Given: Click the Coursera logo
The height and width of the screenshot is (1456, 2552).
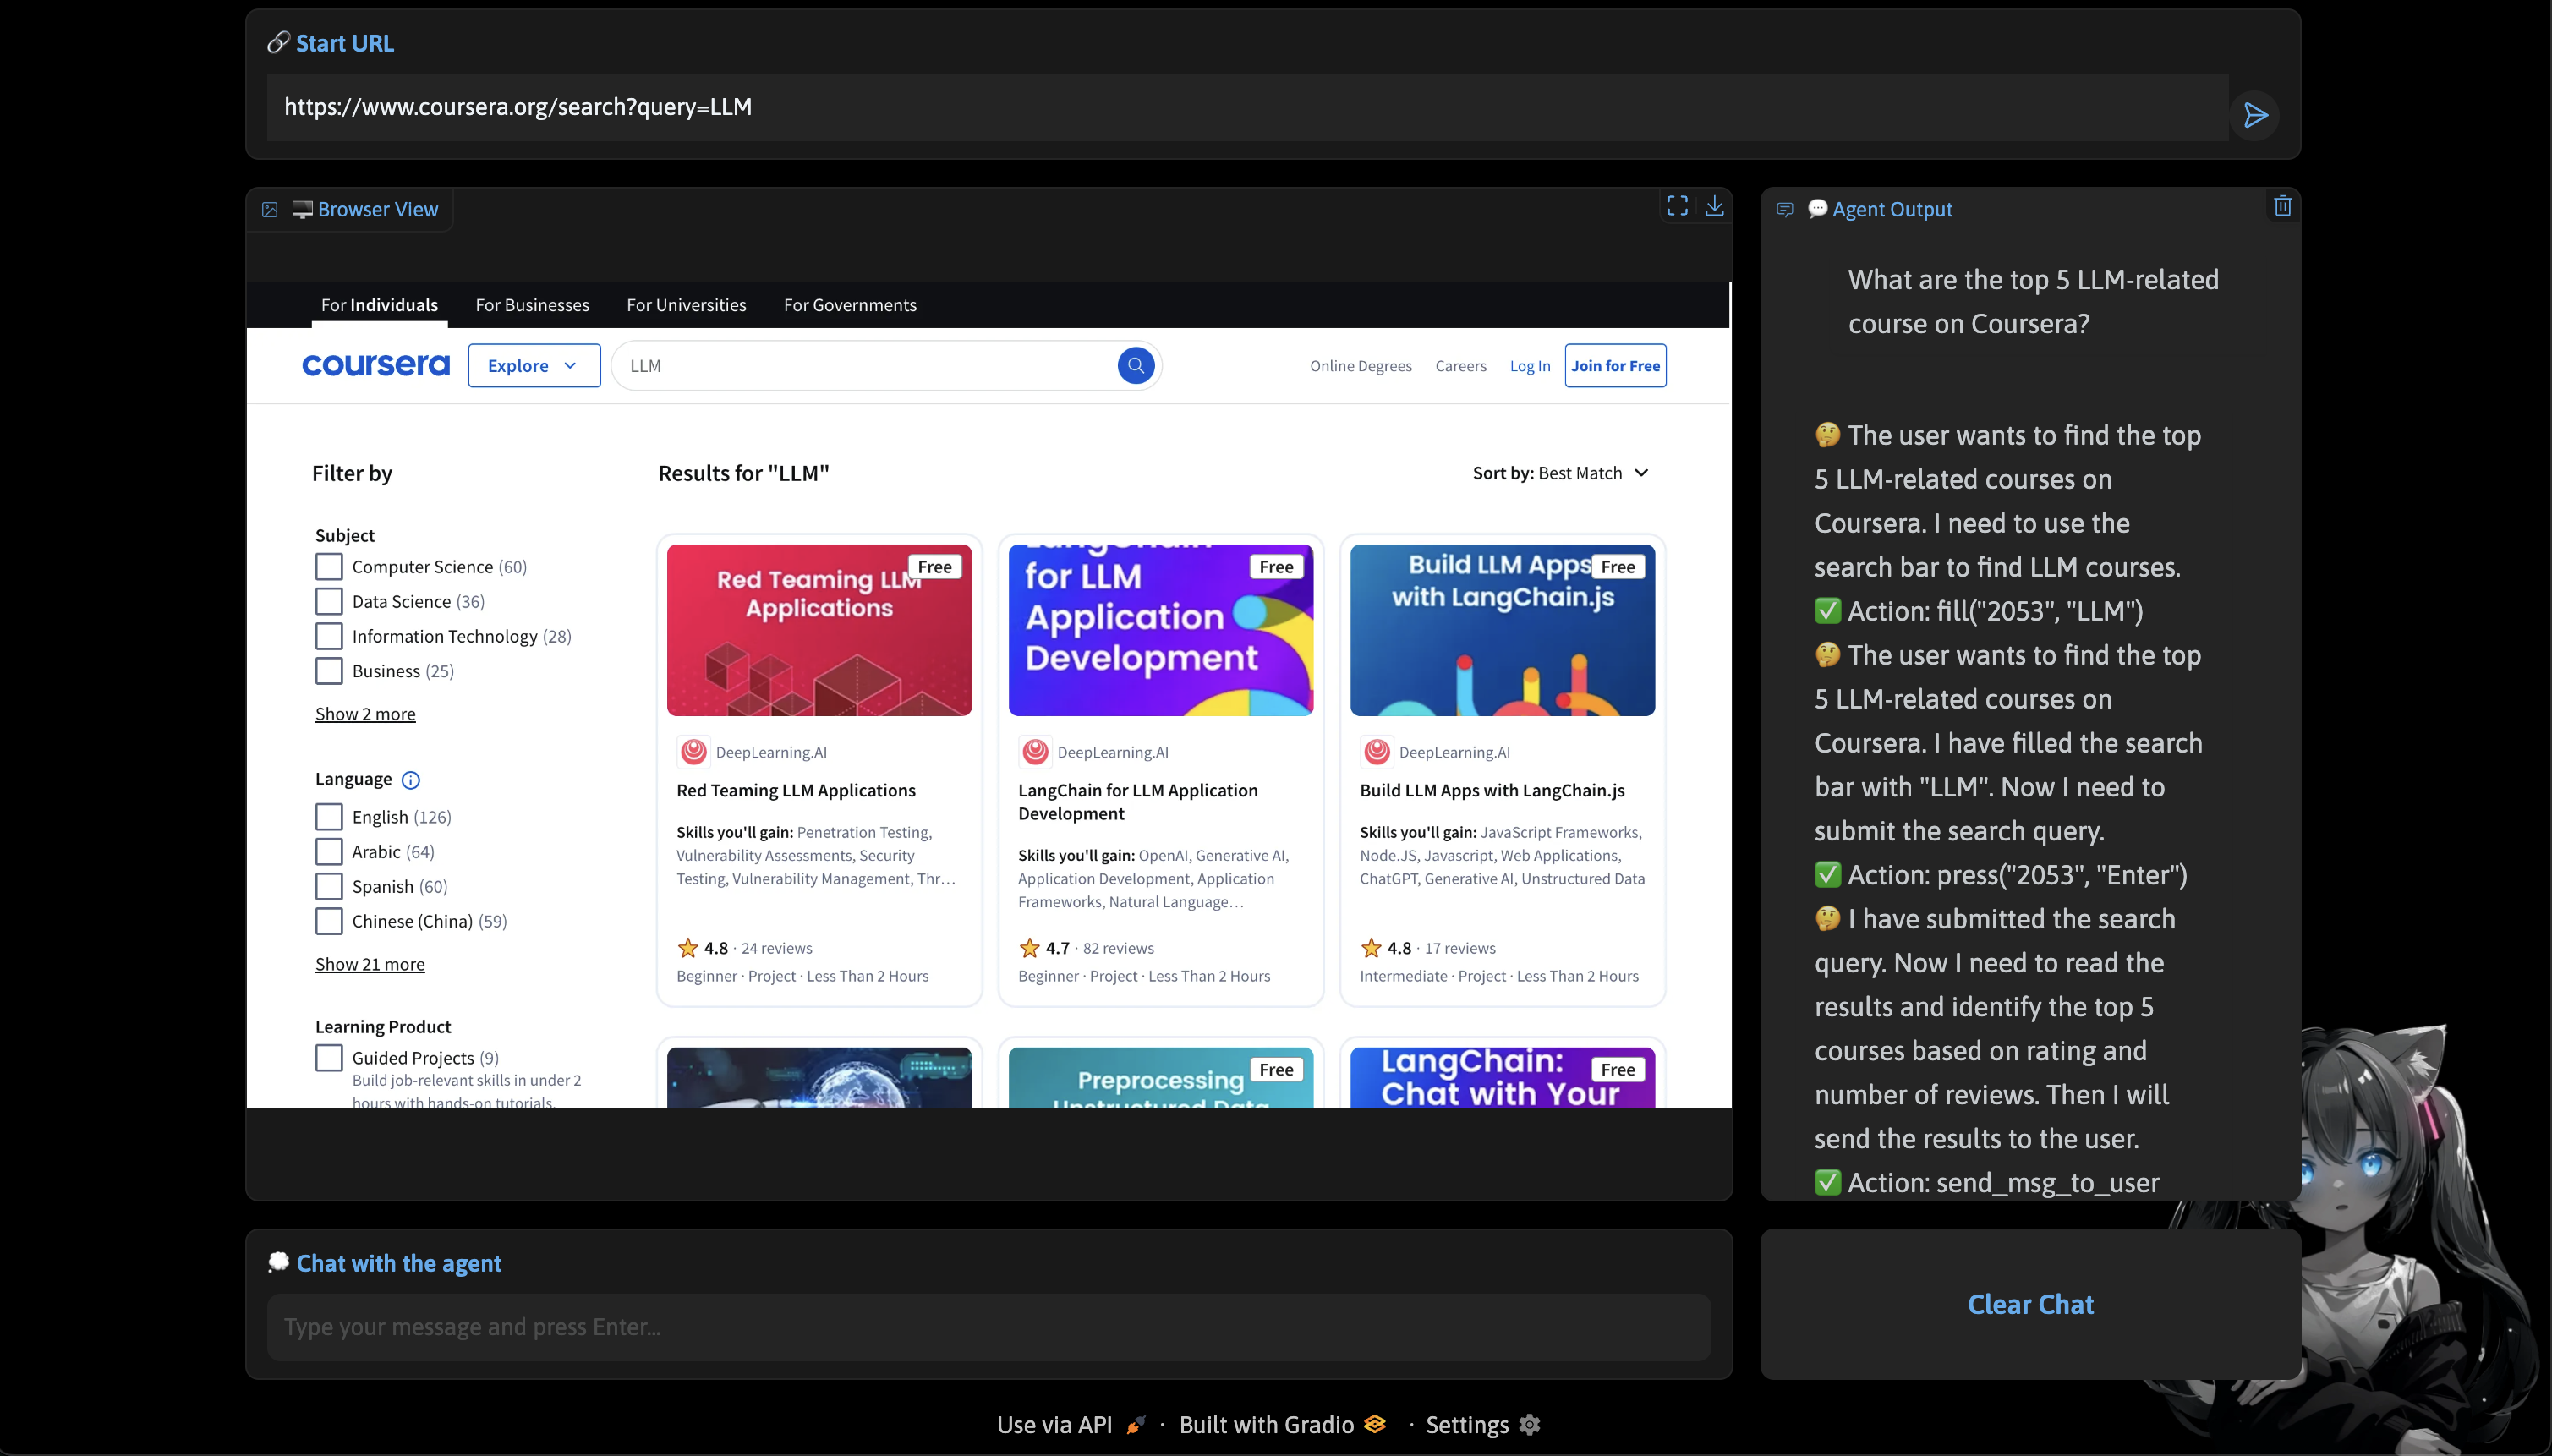Looking at the screenshot, I should tap(376, 365).
